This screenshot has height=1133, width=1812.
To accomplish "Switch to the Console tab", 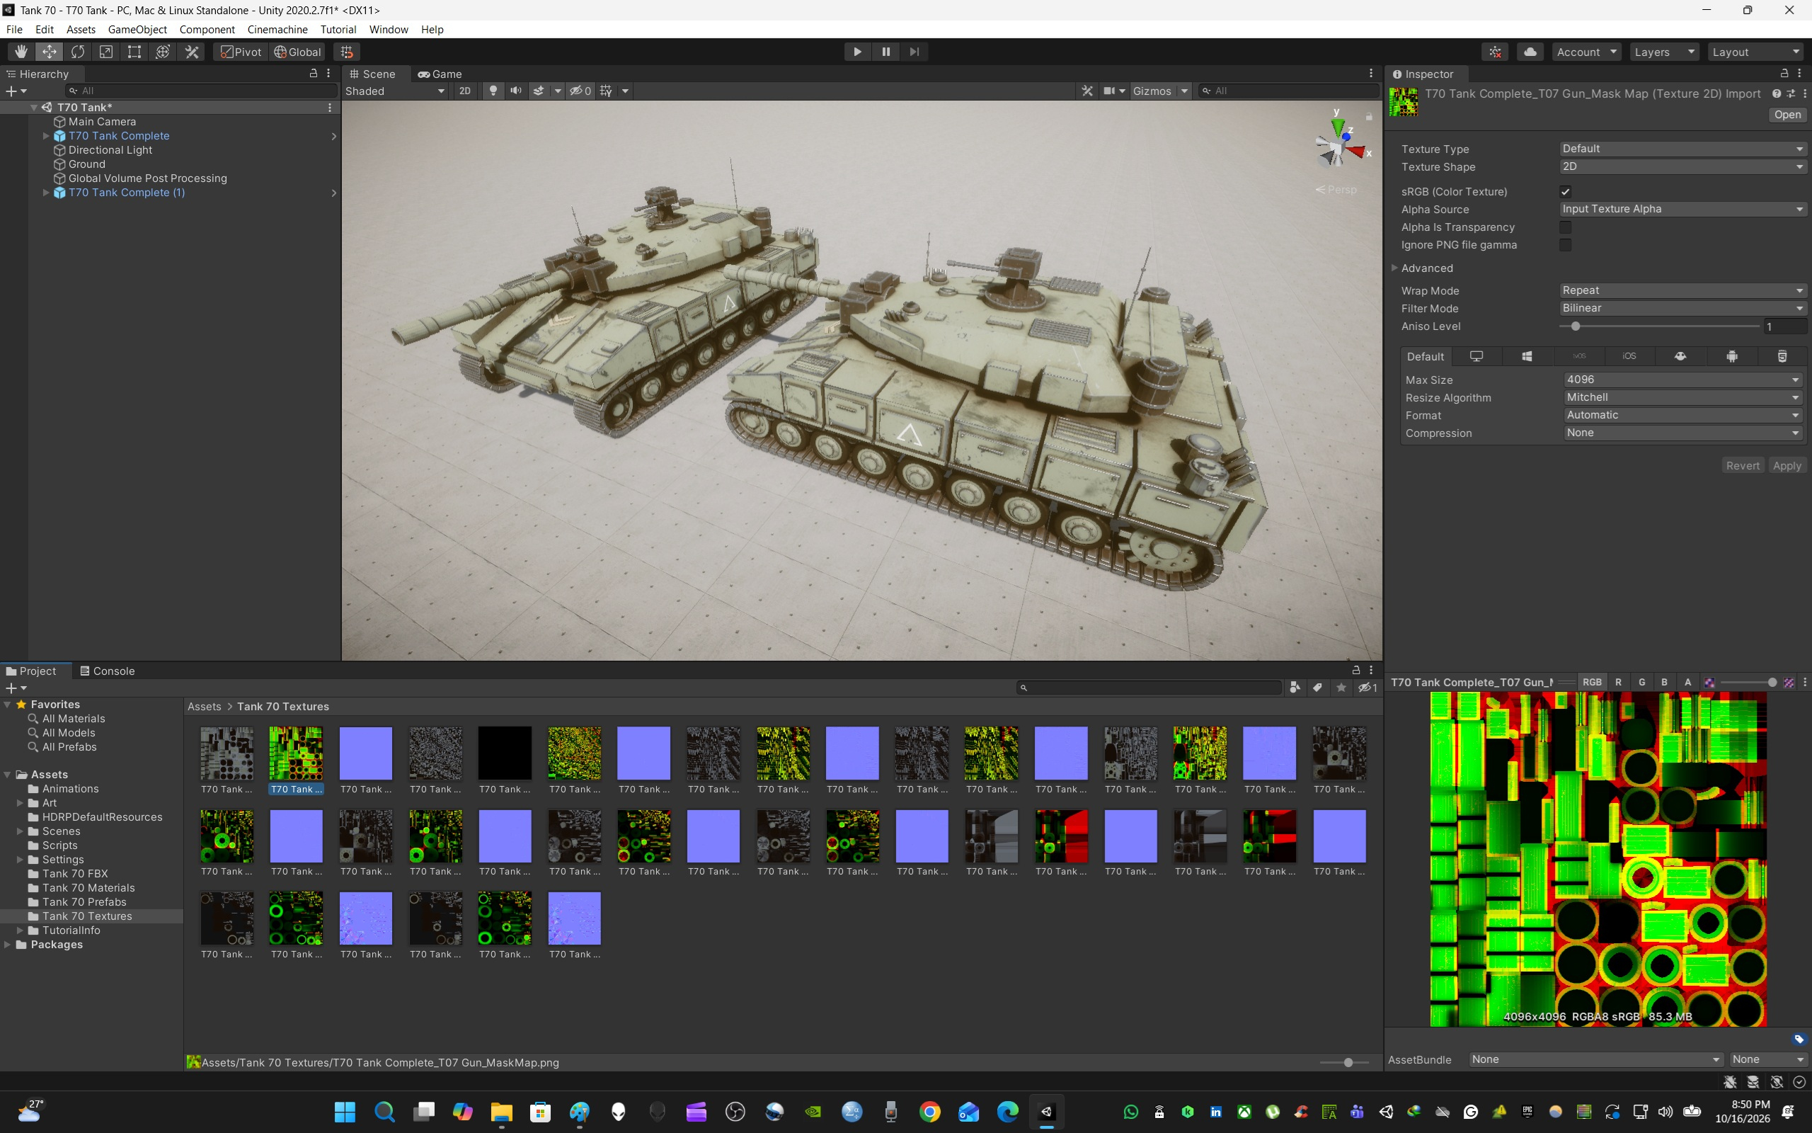I will (107, 671).
